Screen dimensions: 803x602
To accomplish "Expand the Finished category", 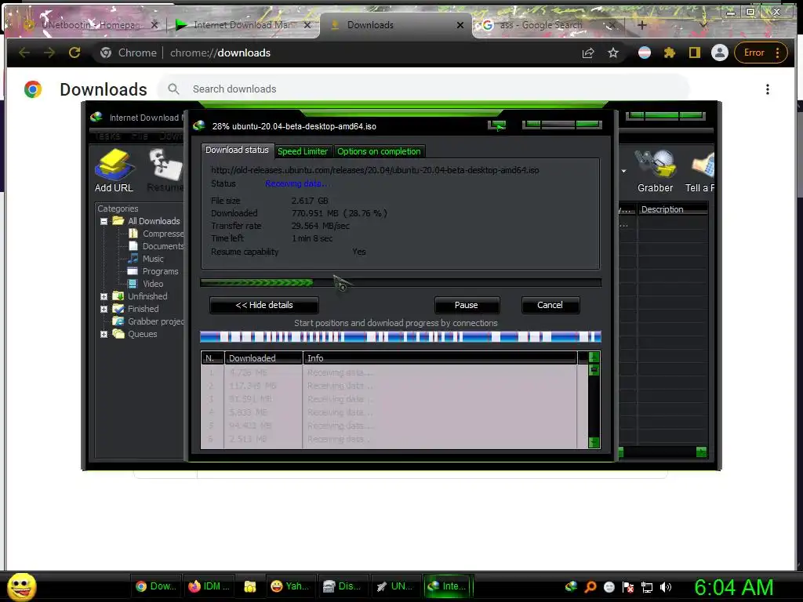I will click(x=104, y=309).
